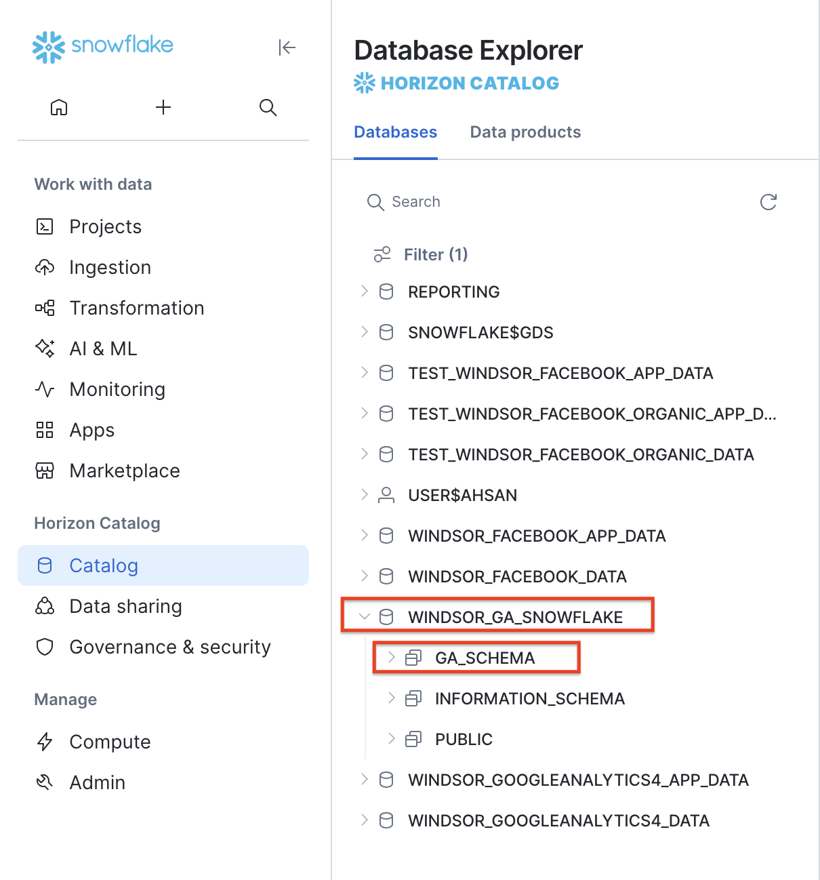Image resolution: width=820 pixels, height=880 pixels.
Task: Expand the USER$AHSAN node
Action: point(365,495)
